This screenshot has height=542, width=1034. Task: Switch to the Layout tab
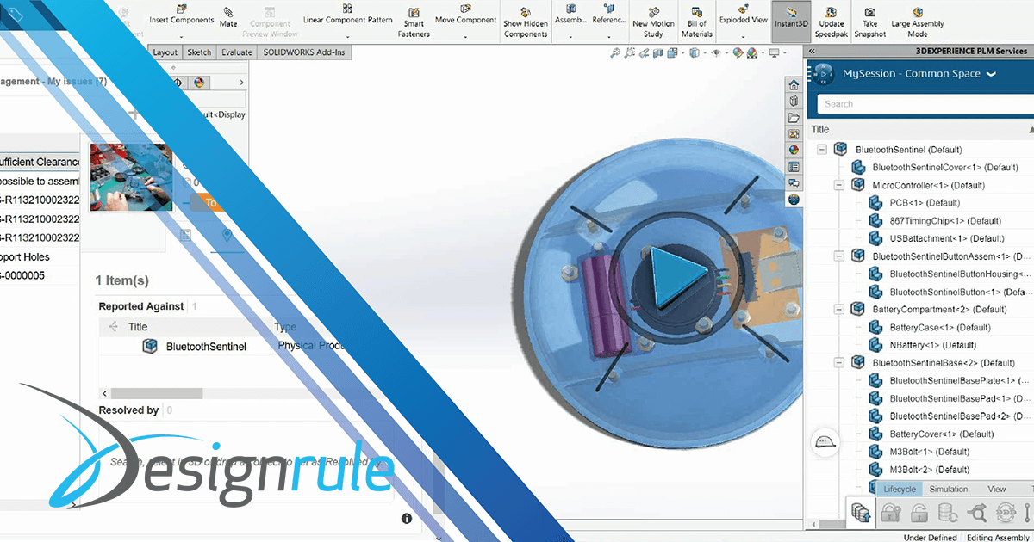(165, 52)
